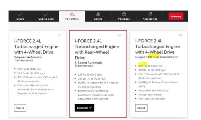Click Anti-stall technology feature
This screenshot has width=201, height=120.
click(x=151, y=99)
